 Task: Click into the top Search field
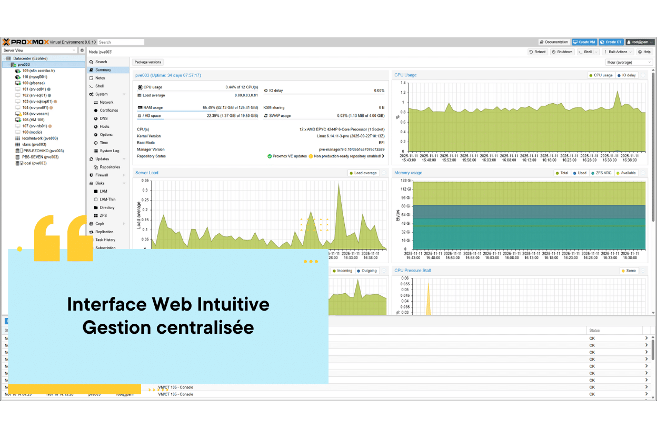[121, 42]
